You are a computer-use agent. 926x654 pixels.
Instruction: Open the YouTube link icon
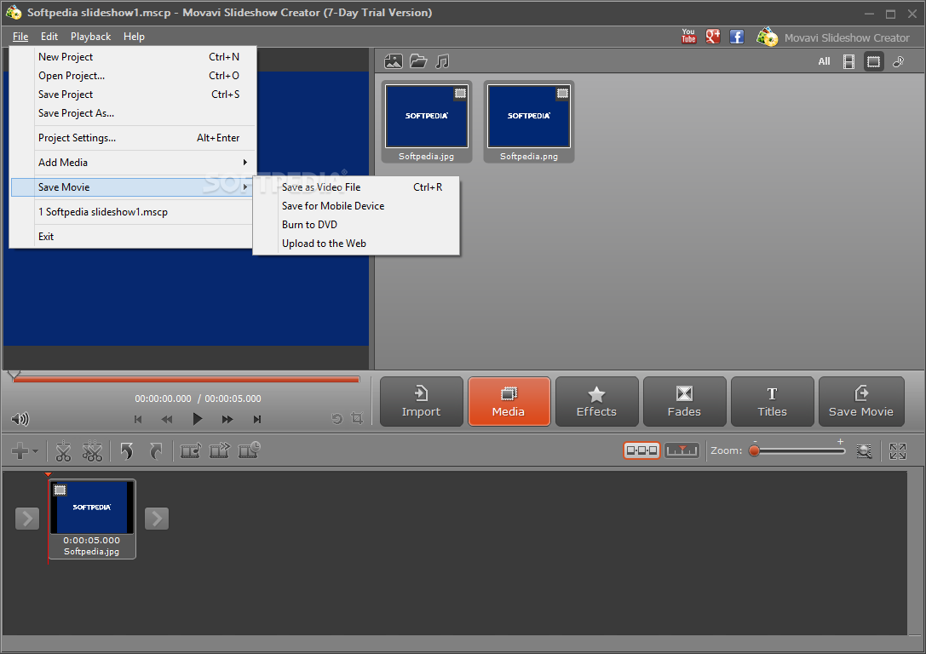point(688,37)
